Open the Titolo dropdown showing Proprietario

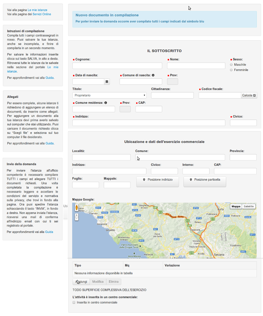[109, 95]
